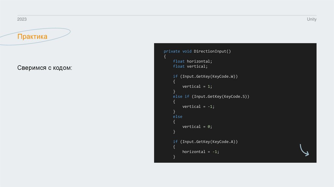Click the curved arrow icon in code block
Viewport: 334px width, 187px height.
[x=304, y=150]
